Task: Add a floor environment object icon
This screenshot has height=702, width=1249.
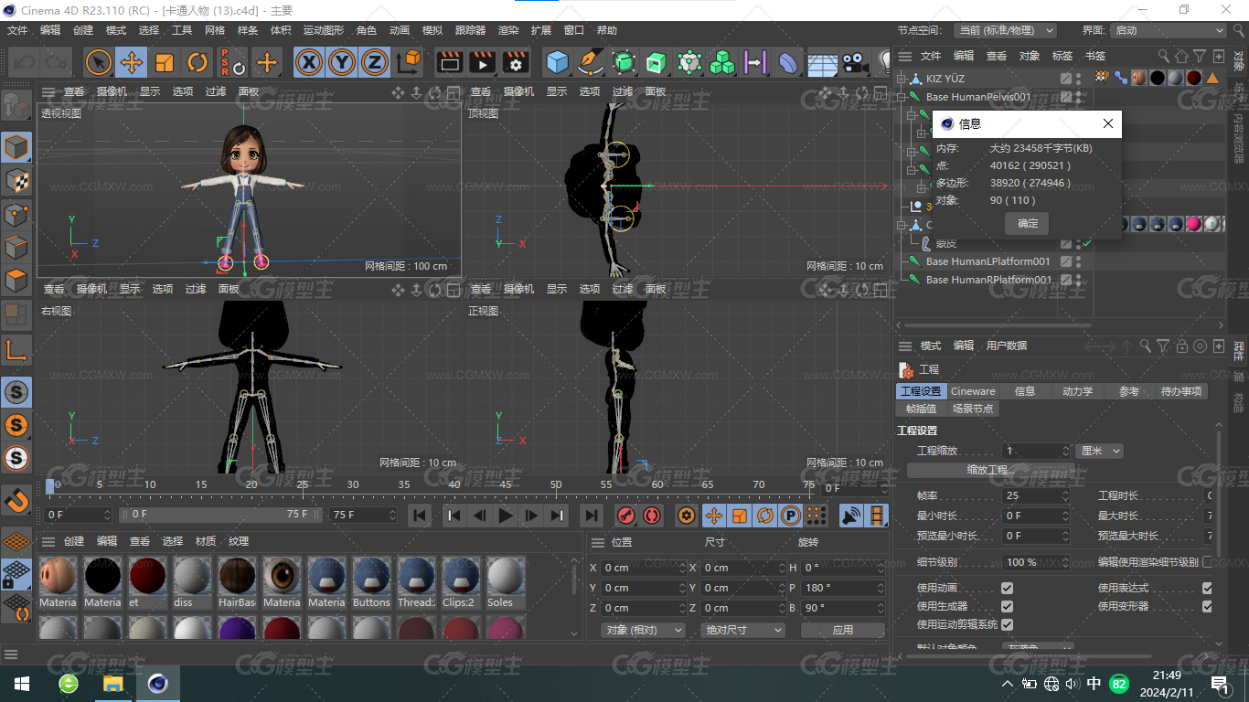Action: point(822,62)
